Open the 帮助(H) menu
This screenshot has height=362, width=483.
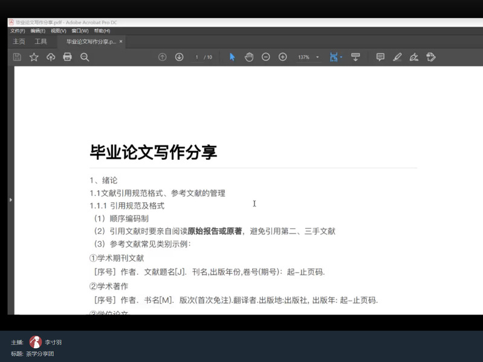point(102,31)
